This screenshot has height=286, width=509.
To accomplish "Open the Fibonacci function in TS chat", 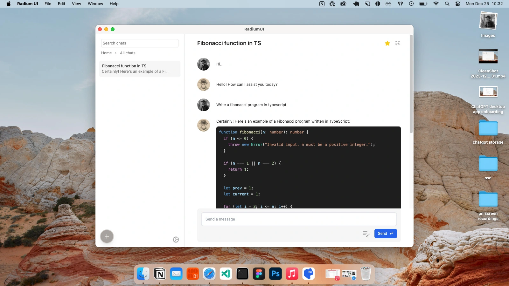I will pyautogui.click(x=140, y=69).
